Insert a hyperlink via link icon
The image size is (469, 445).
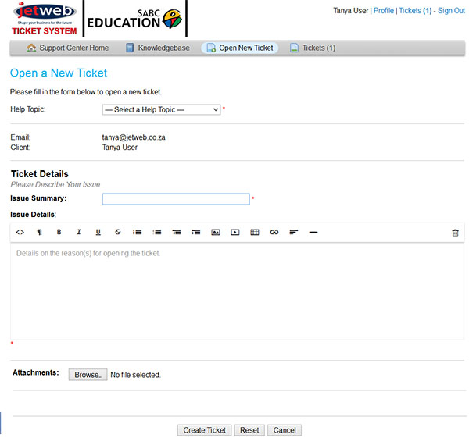pyautogui.click(x=274, y=233)
